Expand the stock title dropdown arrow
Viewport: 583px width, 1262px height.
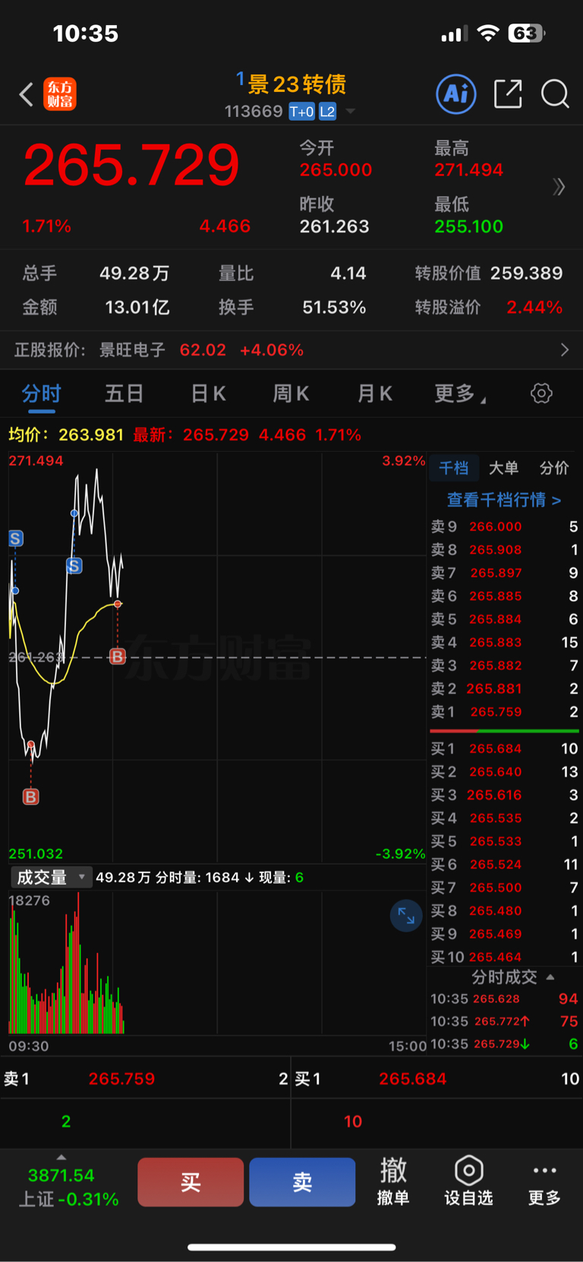[351, 112]
